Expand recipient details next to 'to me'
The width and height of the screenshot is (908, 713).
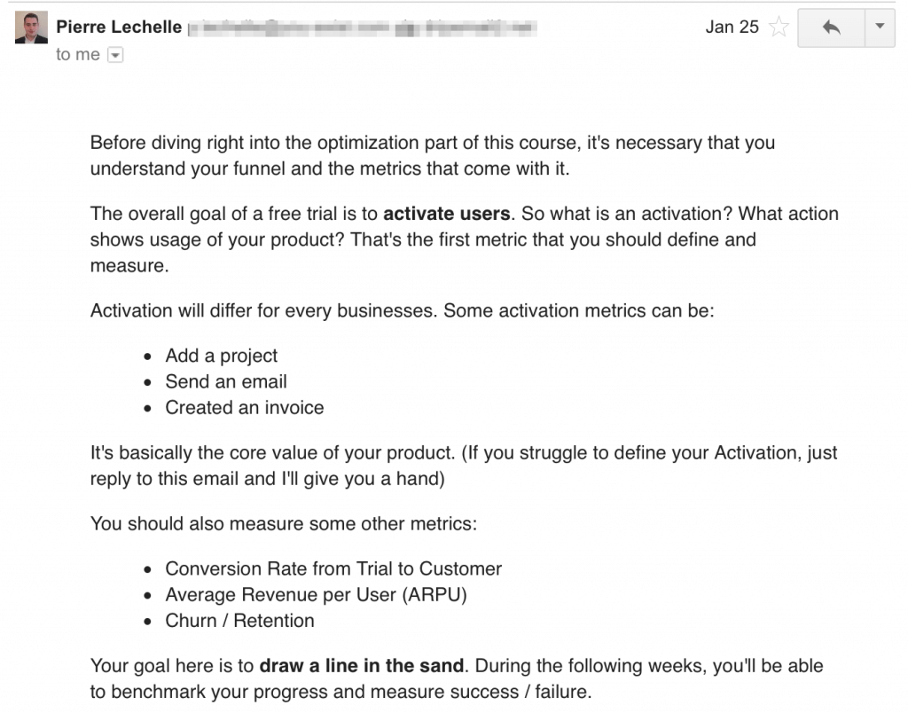pyautogui.click(x=116, y=55)
